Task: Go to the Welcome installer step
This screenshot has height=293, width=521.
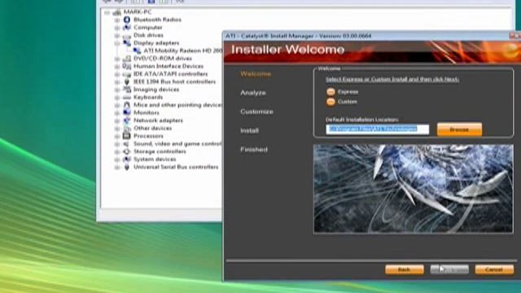Action: (x=256, y=74)
